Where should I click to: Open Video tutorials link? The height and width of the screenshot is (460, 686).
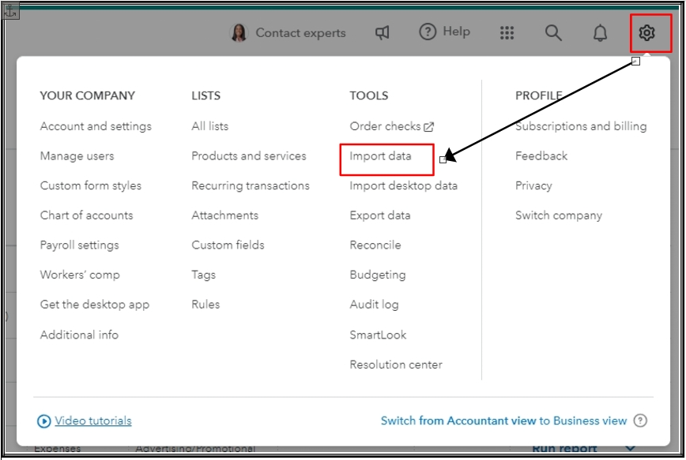coord(93,421)
